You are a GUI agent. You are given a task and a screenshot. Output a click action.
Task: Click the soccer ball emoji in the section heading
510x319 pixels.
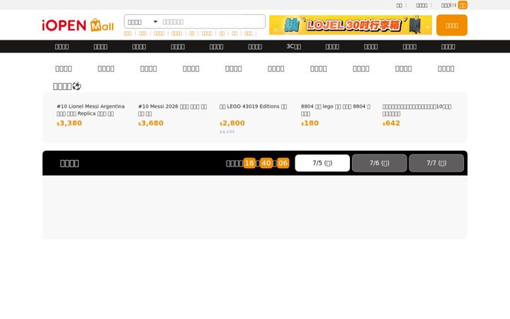(x=76, y=86)
